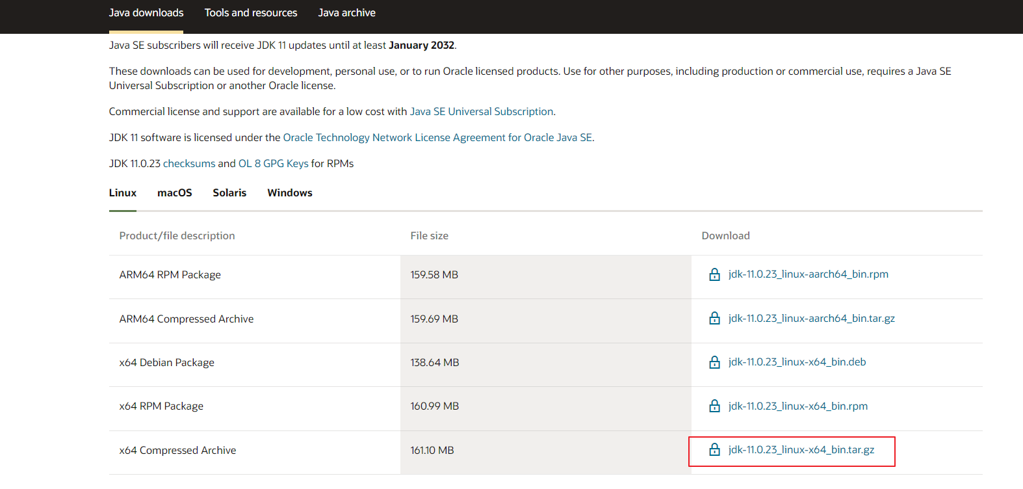This screenshot has height=489, width=1023.
Task: Open the Java downloads tab
Action: 146,13
